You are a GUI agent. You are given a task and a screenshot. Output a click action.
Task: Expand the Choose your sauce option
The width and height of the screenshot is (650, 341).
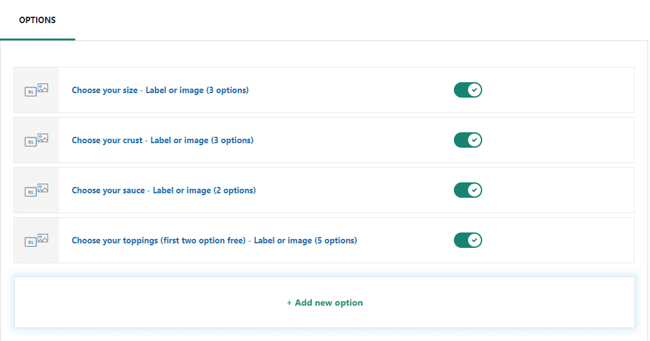[x=164, y=190]
